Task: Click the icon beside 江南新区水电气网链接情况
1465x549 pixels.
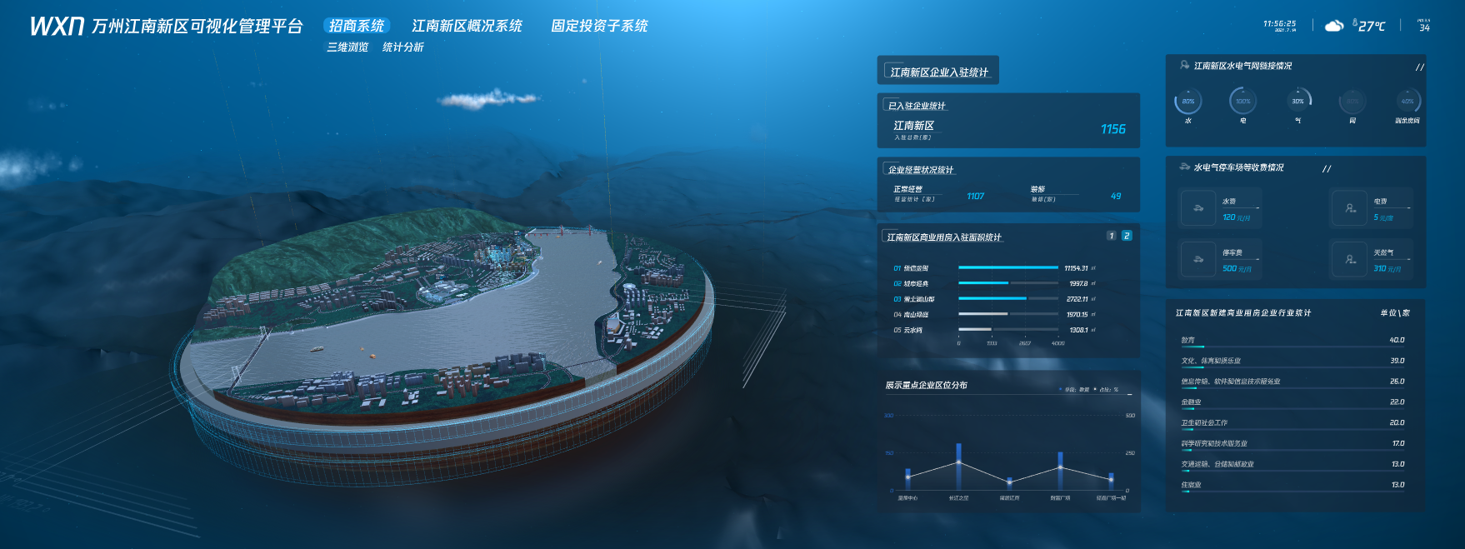Action: coord(1184,65)
